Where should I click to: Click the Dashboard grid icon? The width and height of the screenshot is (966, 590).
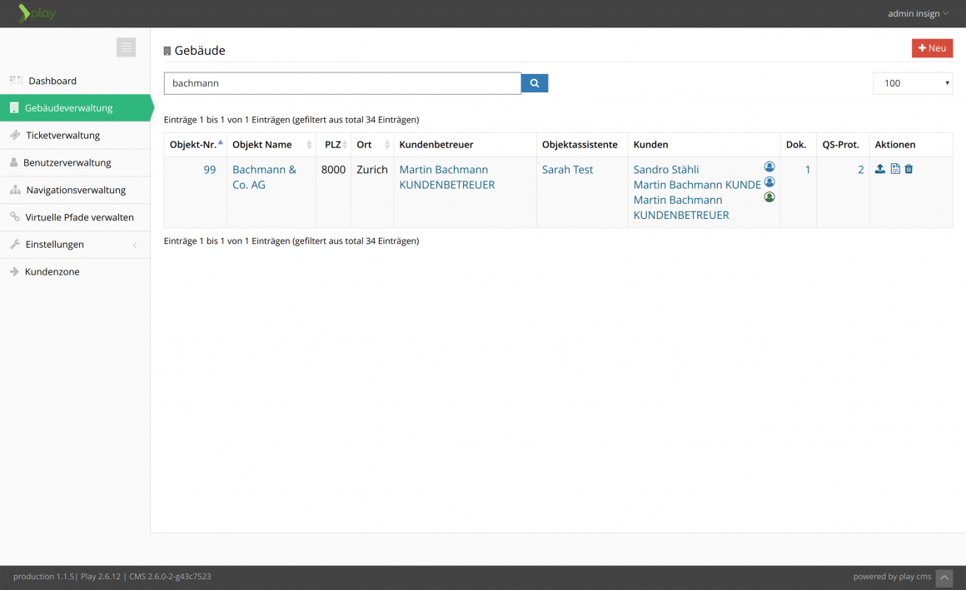16,80
